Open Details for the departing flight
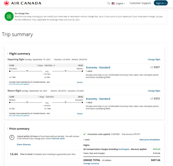Image resolution: width=173 pixels, height=166 pixels. click(80, 82)
